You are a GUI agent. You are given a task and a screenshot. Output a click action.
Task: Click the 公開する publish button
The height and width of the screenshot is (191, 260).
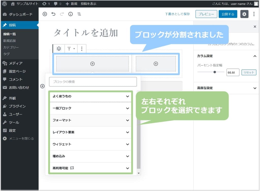tap(228, 14)
